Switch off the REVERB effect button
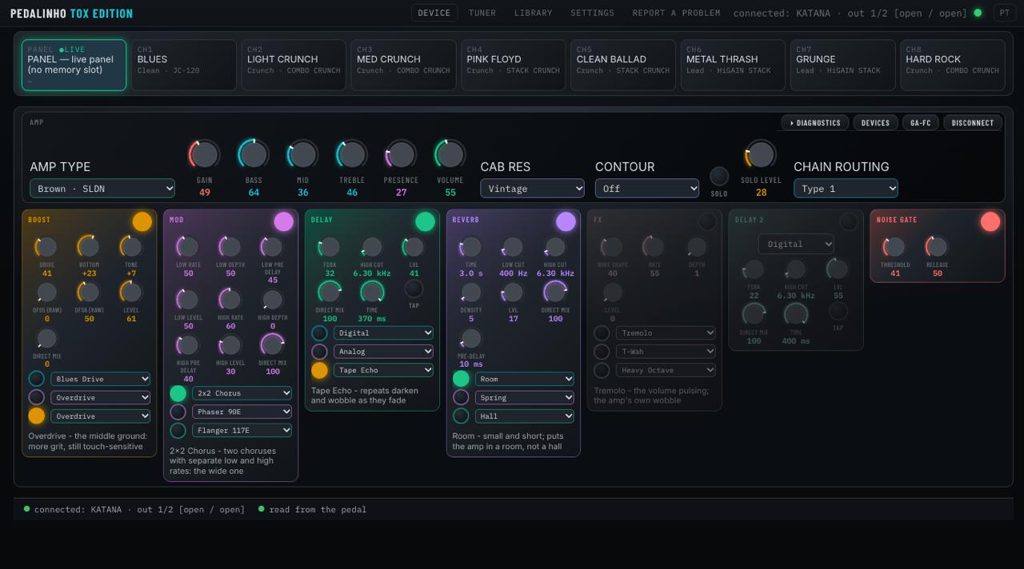Image resolution: width=1024 pixels, height=569 pixels. (566, 221)
